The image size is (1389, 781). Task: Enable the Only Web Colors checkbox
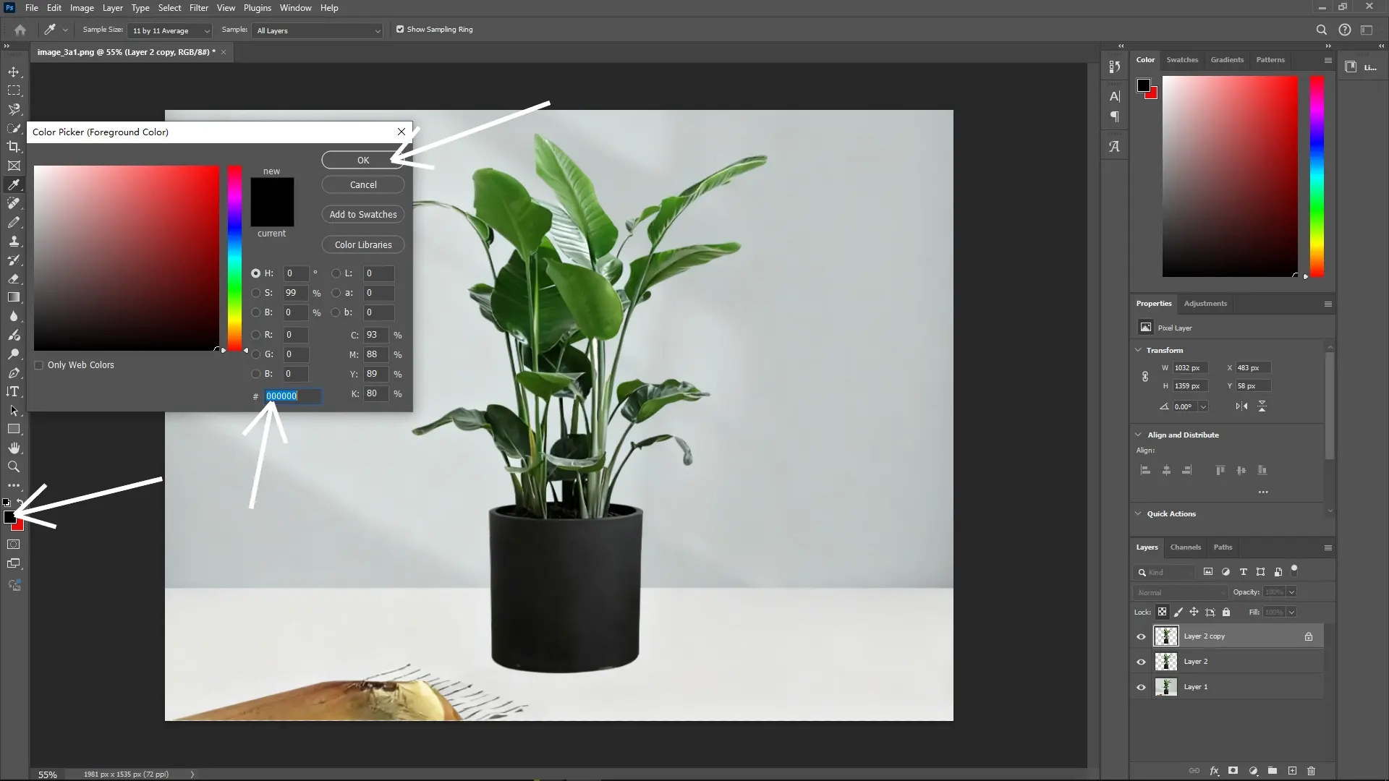coord(40,365)
